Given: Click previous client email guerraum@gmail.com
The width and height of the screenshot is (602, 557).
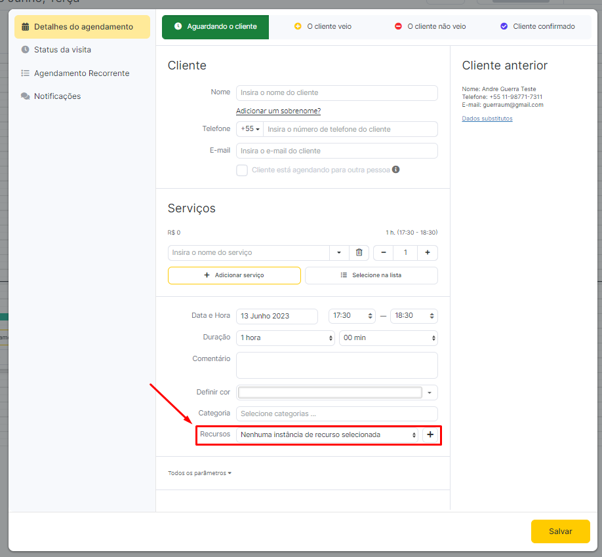Looking at the screenshot, I should (x=513, y=105).
